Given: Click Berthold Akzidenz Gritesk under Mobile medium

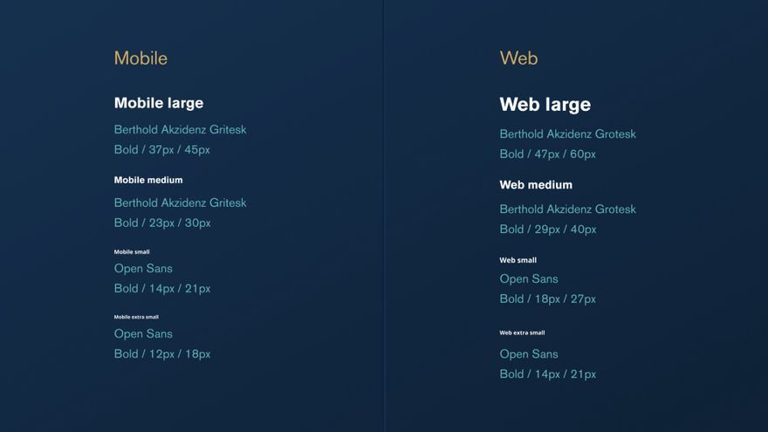Looking at the screenshot, I should 181,202.
